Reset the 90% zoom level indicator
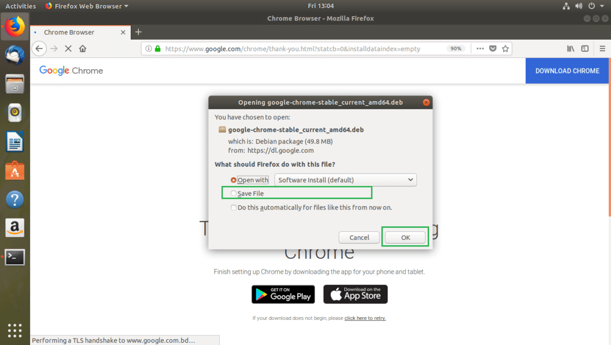 [456, 49]
